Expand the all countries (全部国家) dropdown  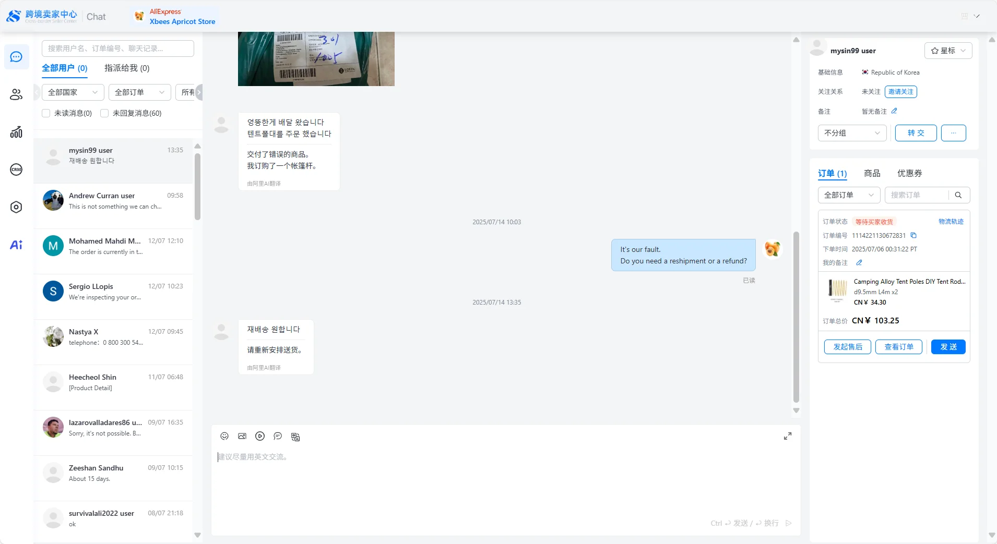click(73, 92)
